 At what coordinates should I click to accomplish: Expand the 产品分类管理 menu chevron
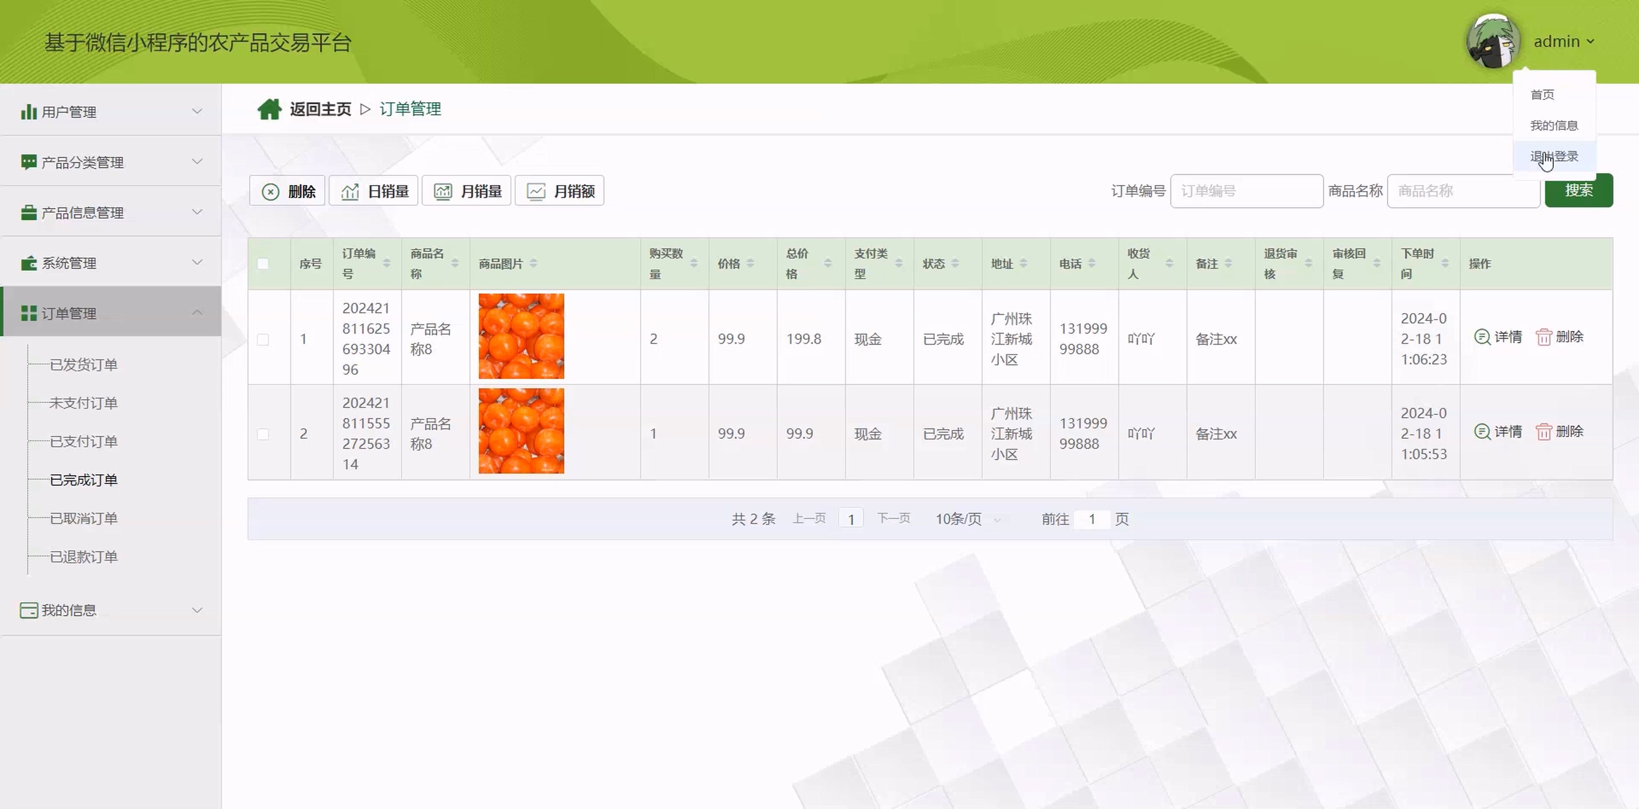[197, 162]
